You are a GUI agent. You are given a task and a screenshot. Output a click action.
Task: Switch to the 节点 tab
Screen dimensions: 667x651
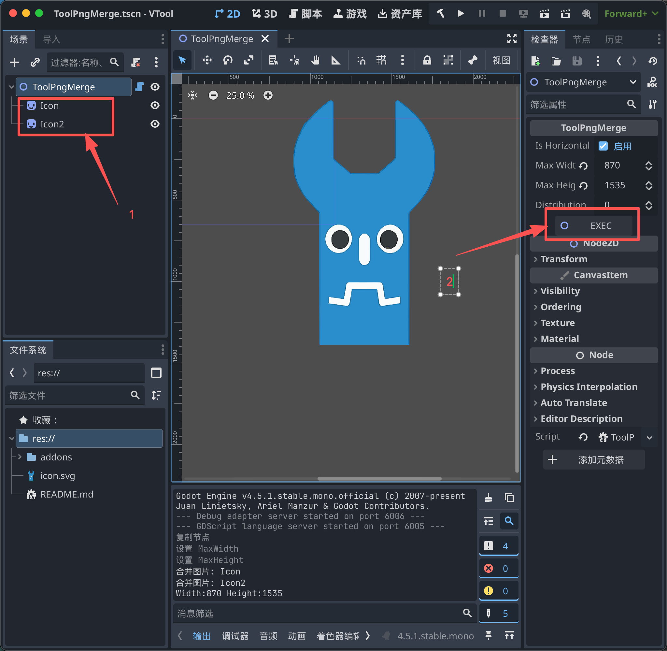[x=581, y=39]
